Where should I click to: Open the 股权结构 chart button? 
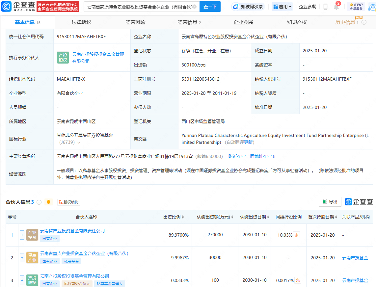(x=68, y=202)
